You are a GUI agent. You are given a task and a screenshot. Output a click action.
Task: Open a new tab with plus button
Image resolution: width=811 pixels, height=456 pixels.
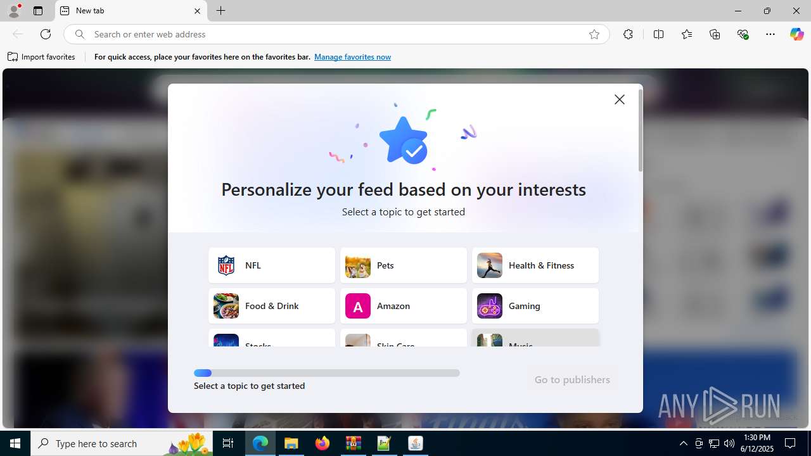click(220, 11)
